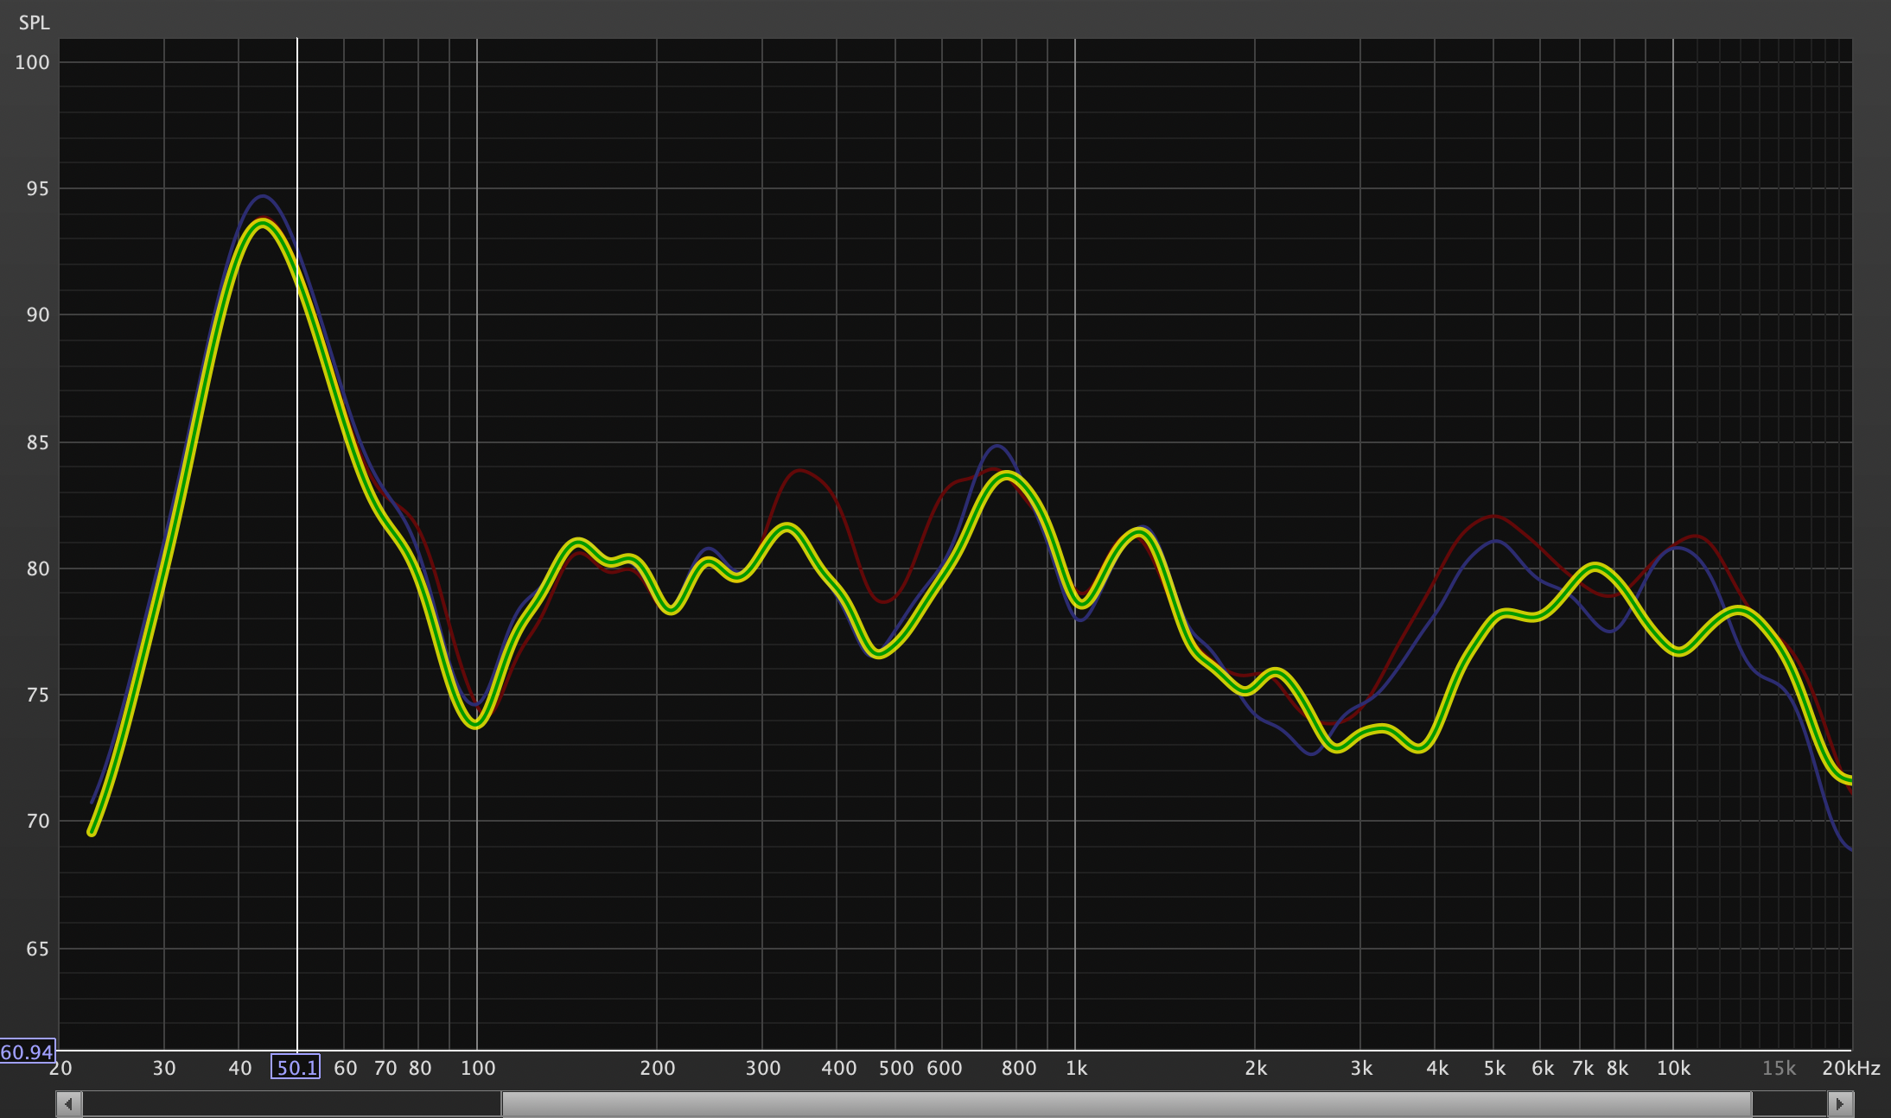This screenshot has height=1118, width=1891.
Task: Click the yellow curve dip at 100 Hz
Action: pyautogui.click(x=475, y=723)
